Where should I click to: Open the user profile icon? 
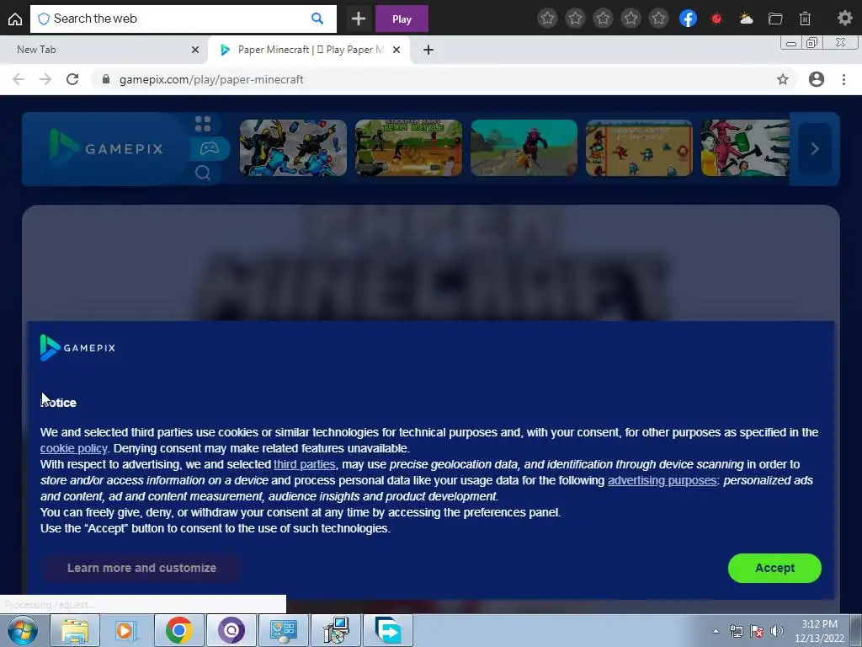(x=817, y=79)
